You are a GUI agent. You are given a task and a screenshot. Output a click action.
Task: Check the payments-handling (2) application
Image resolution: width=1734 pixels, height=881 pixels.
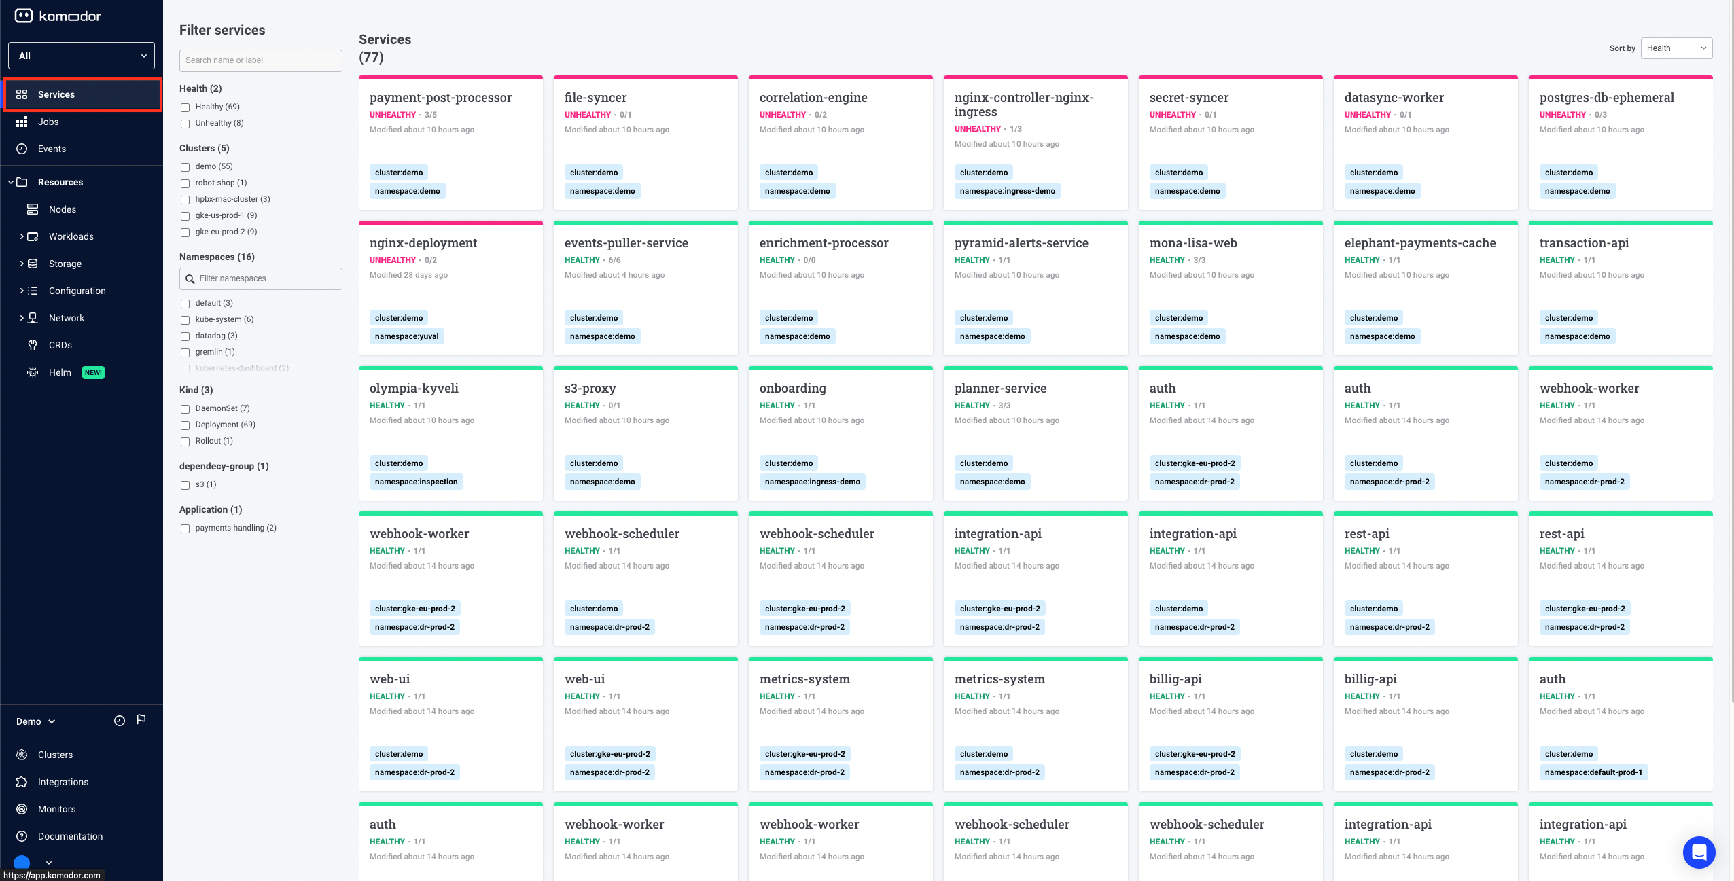pyautogui.click(x=185, y=528)
